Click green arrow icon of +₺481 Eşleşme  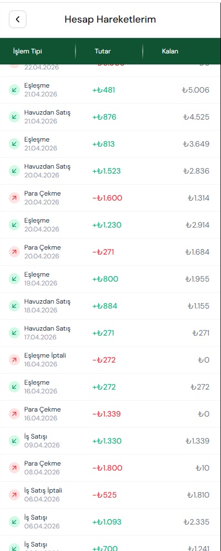[x=14, y=90]
